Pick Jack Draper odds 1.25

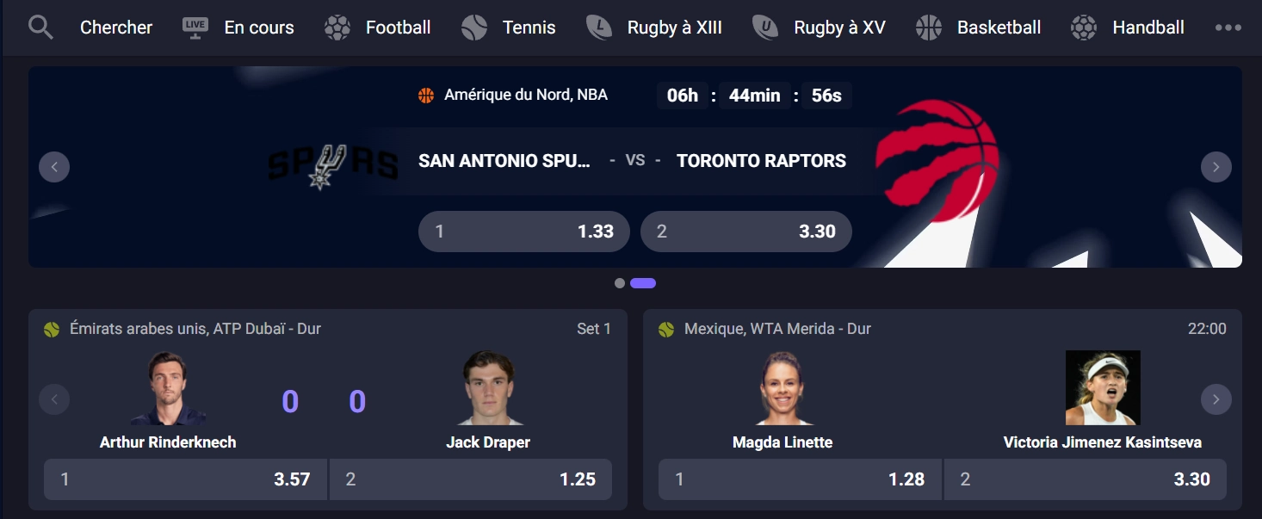(471, 479)
